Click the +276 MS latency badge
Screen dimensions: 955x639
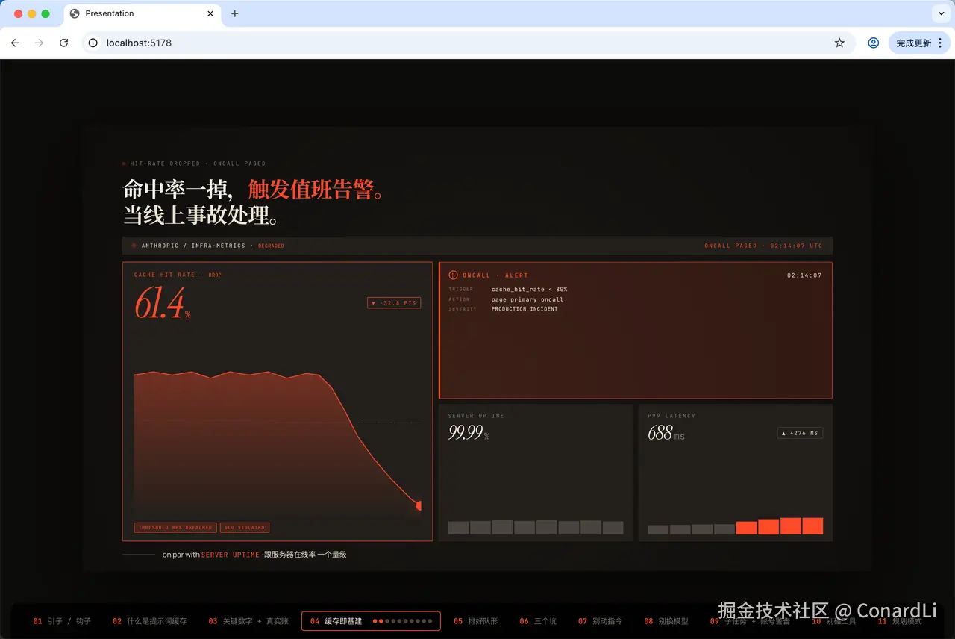pyautogui.click(x=800, y=433)
